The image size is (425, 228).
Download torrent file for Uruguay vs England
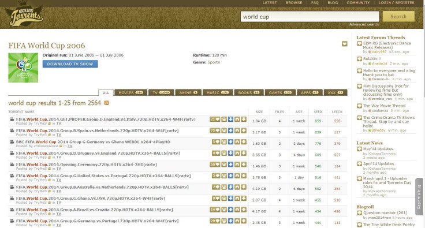pyautogui.click(x=244, y=153)
